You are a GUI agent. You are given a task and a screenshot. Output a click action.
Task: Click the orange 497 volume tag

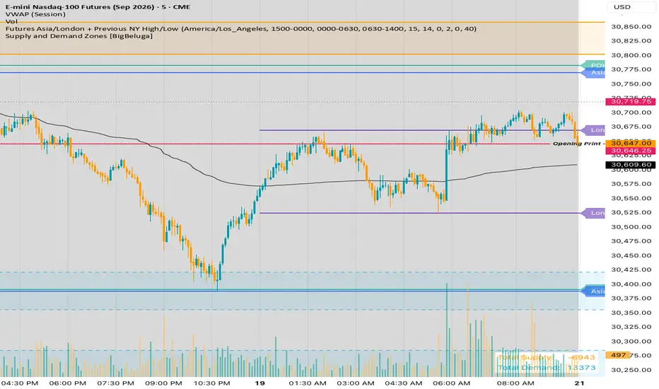(x=618, y=355)
